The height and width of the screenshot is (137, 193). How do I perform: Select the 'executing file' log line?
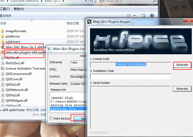[x=68, y=109]
